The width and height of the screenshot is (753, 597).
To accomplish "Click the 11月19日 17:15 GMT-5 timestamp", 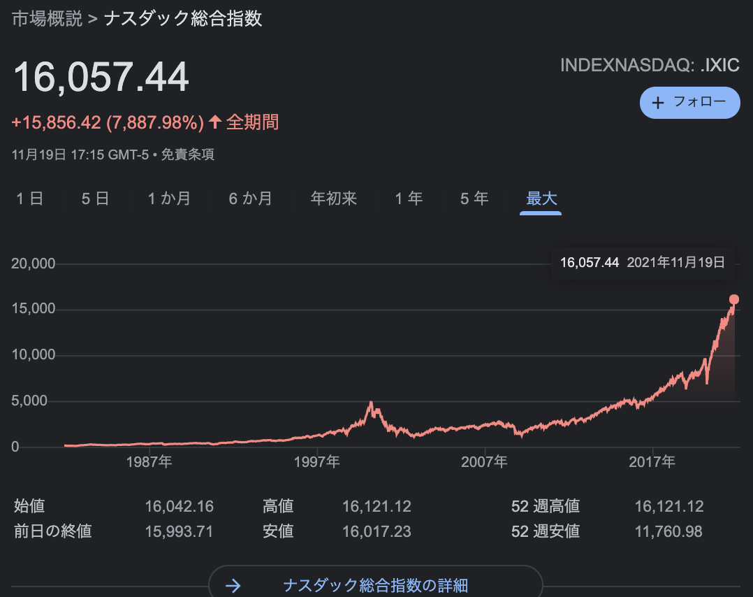I will [80, 154].
